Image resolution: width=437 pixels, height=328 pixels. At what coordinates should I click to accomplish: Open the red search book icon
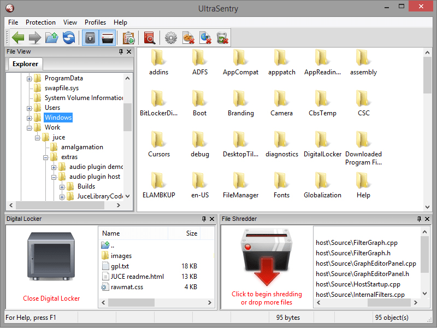pos(149,38)
